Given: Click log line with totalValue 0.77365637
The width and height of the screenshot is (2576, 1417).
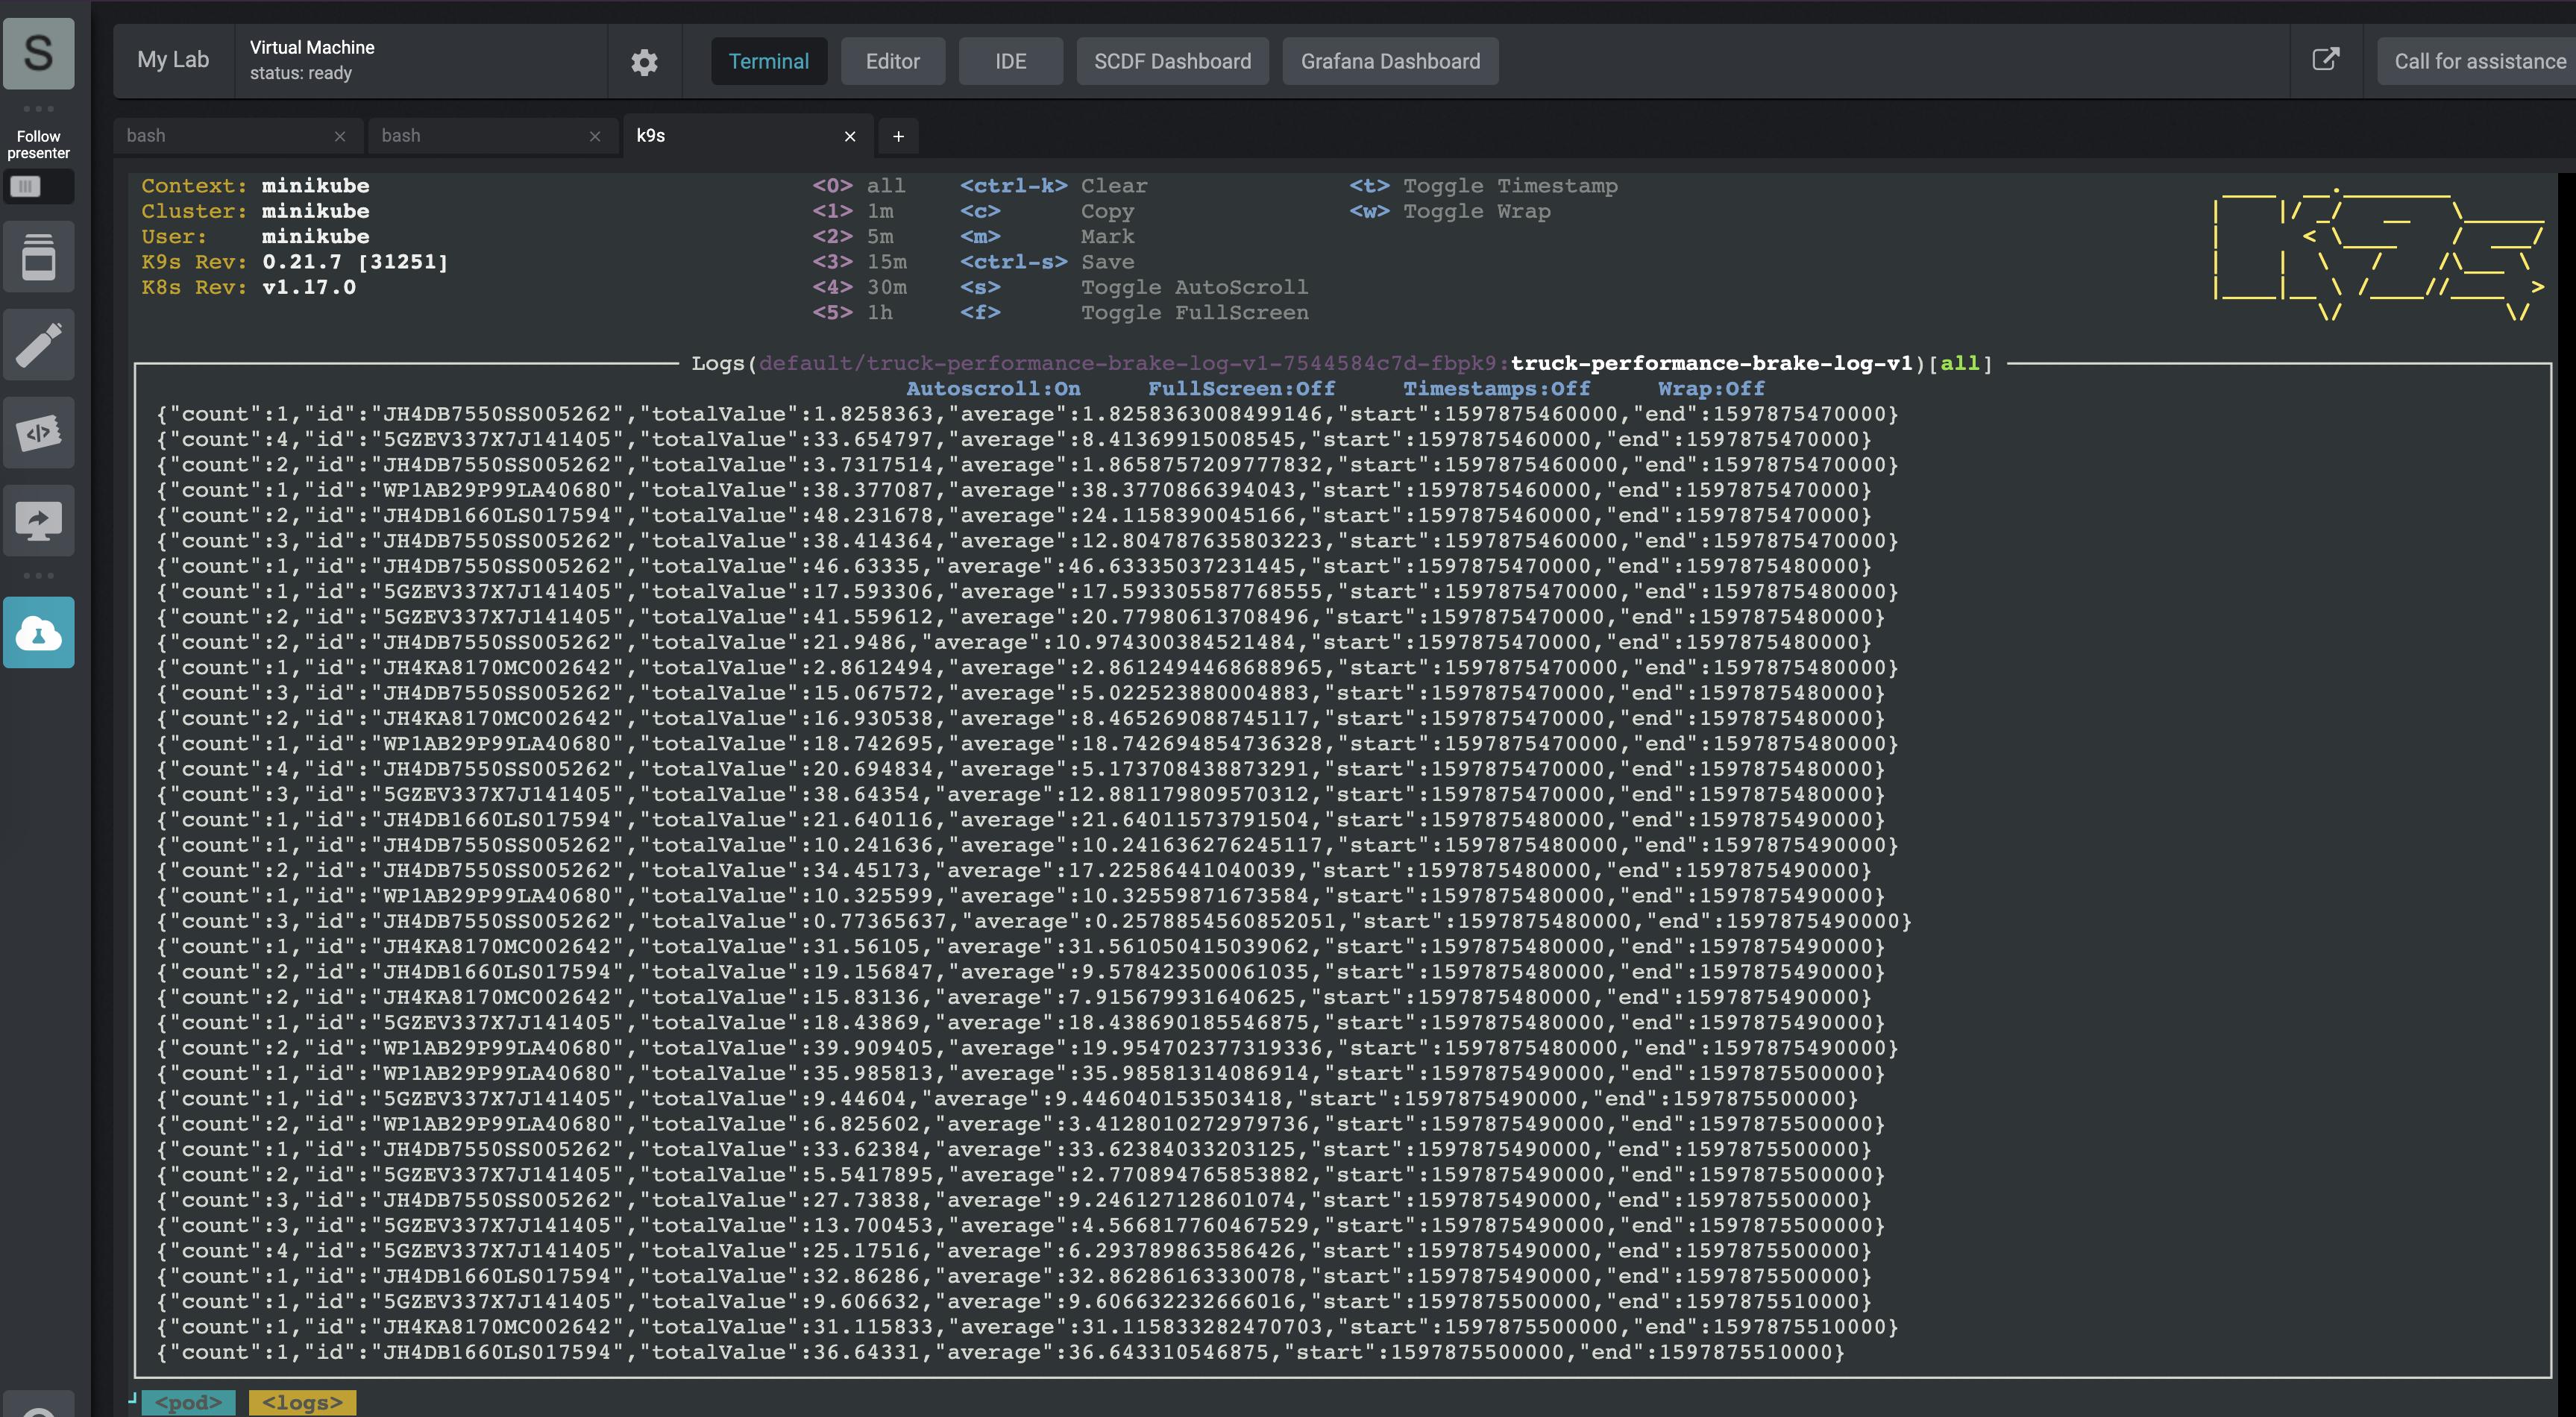Looking at the screenshot, I should pos(1033,921).
